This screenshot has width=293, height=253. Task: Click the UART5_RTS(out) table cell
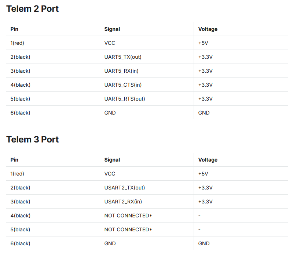(x=125, y=99)
